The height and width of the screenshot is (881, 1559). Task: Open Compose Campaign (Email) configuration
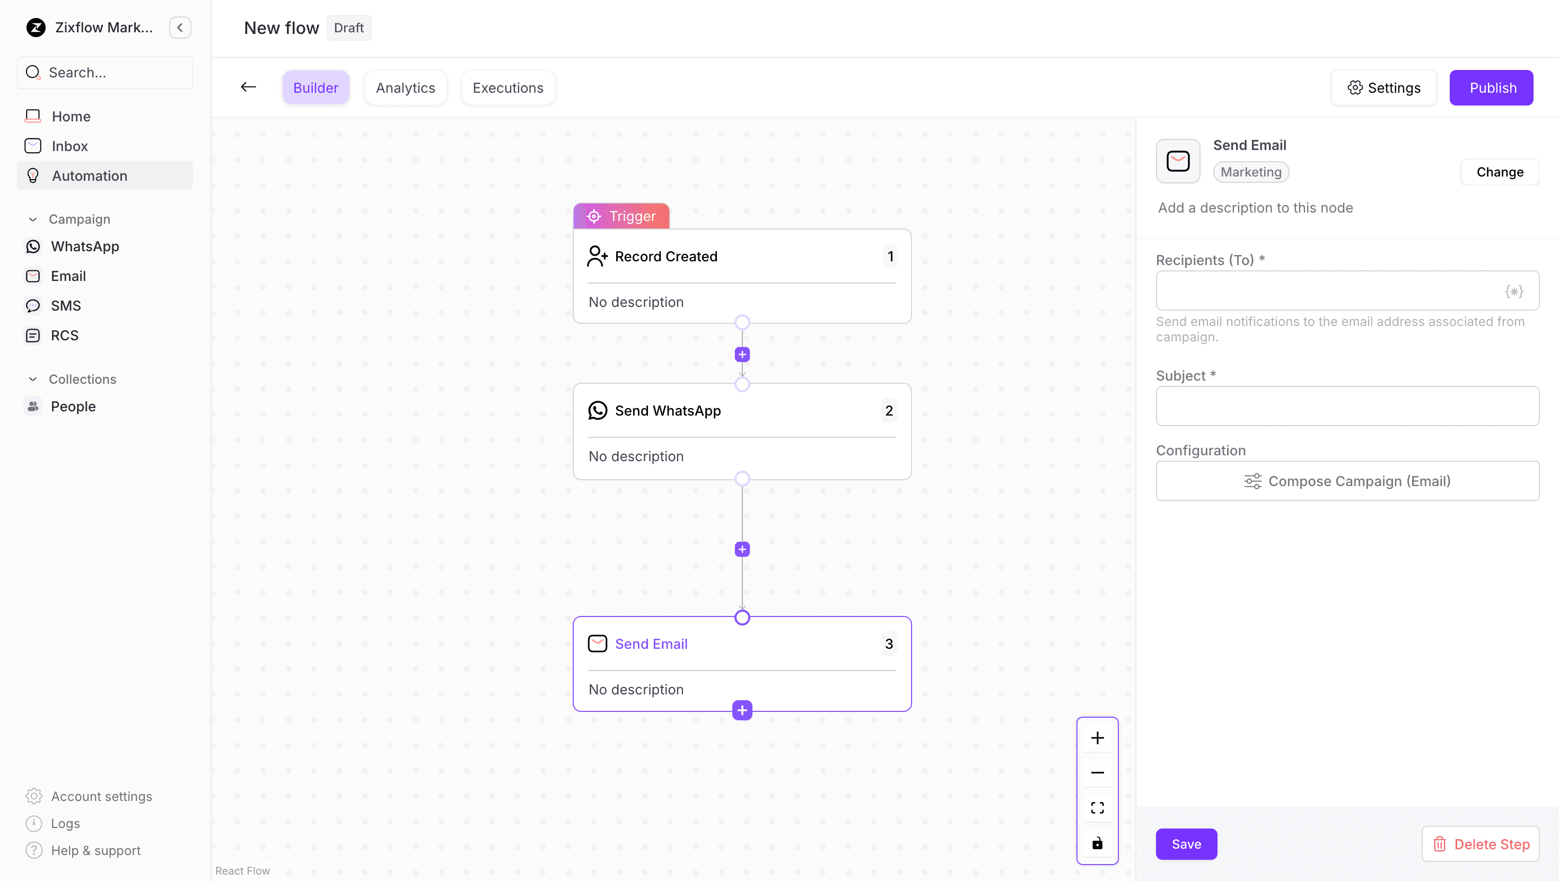[x=1347, y=481]
